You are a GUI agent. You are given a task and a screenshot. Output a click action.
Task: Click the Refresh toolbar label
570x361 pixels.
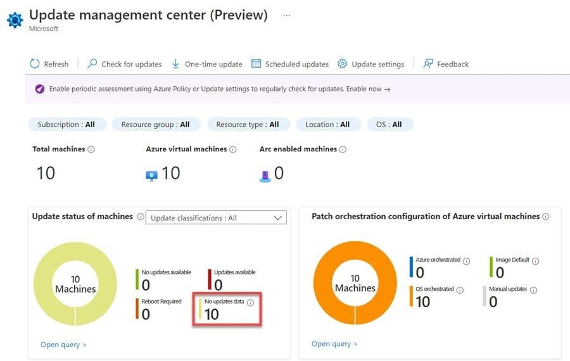(x=56, y=65)
